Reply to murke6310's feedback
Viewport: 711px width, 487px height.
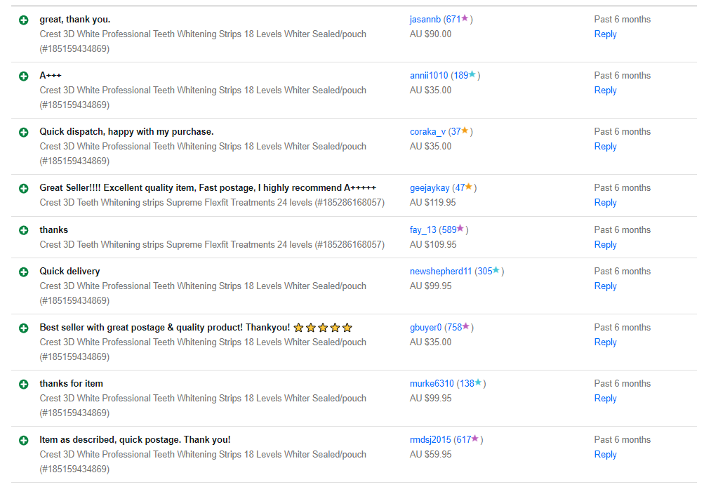[x=605, y=399]
